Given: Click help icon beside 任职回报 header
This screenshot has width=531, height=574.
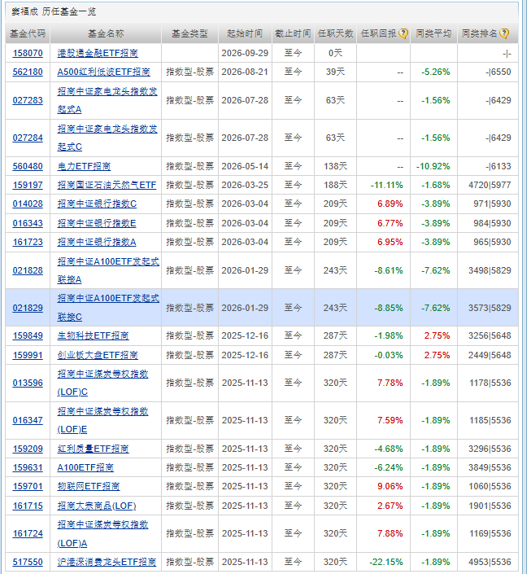Looking at the screenshot, I should pos(403,33).
